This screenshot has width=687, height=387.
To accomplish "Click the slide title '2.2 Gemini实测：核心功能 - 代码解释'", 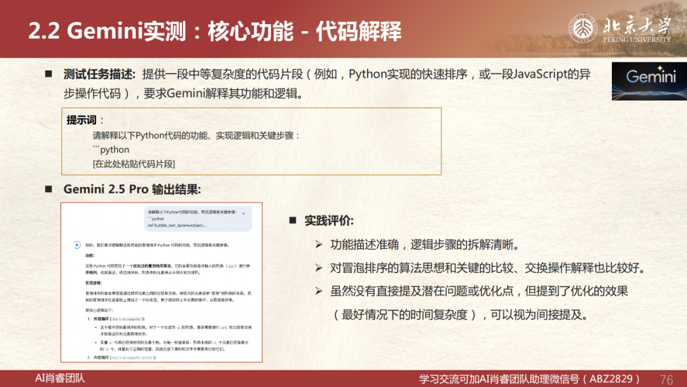I will point(215,31).
